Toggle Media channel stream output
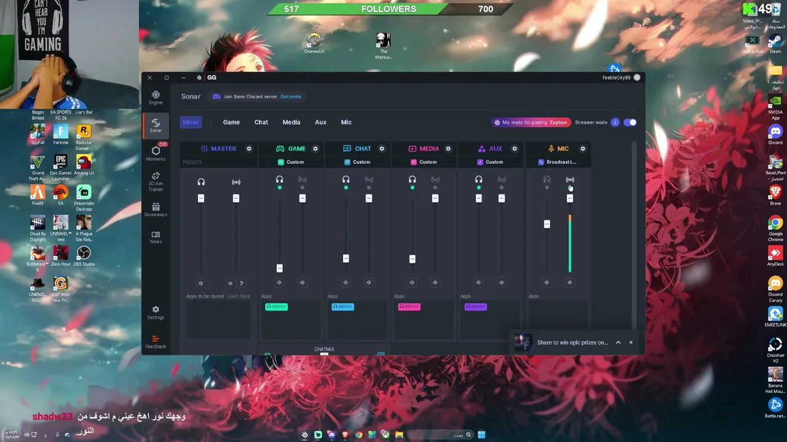This screenshot has height=442, width=787. 435,180
